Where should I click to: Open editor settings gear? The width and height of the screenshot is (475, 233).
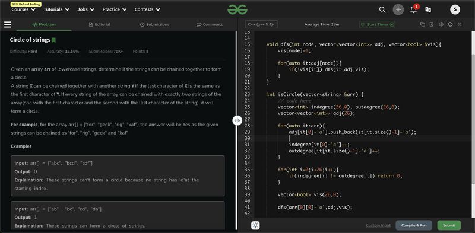click(441, 24)
